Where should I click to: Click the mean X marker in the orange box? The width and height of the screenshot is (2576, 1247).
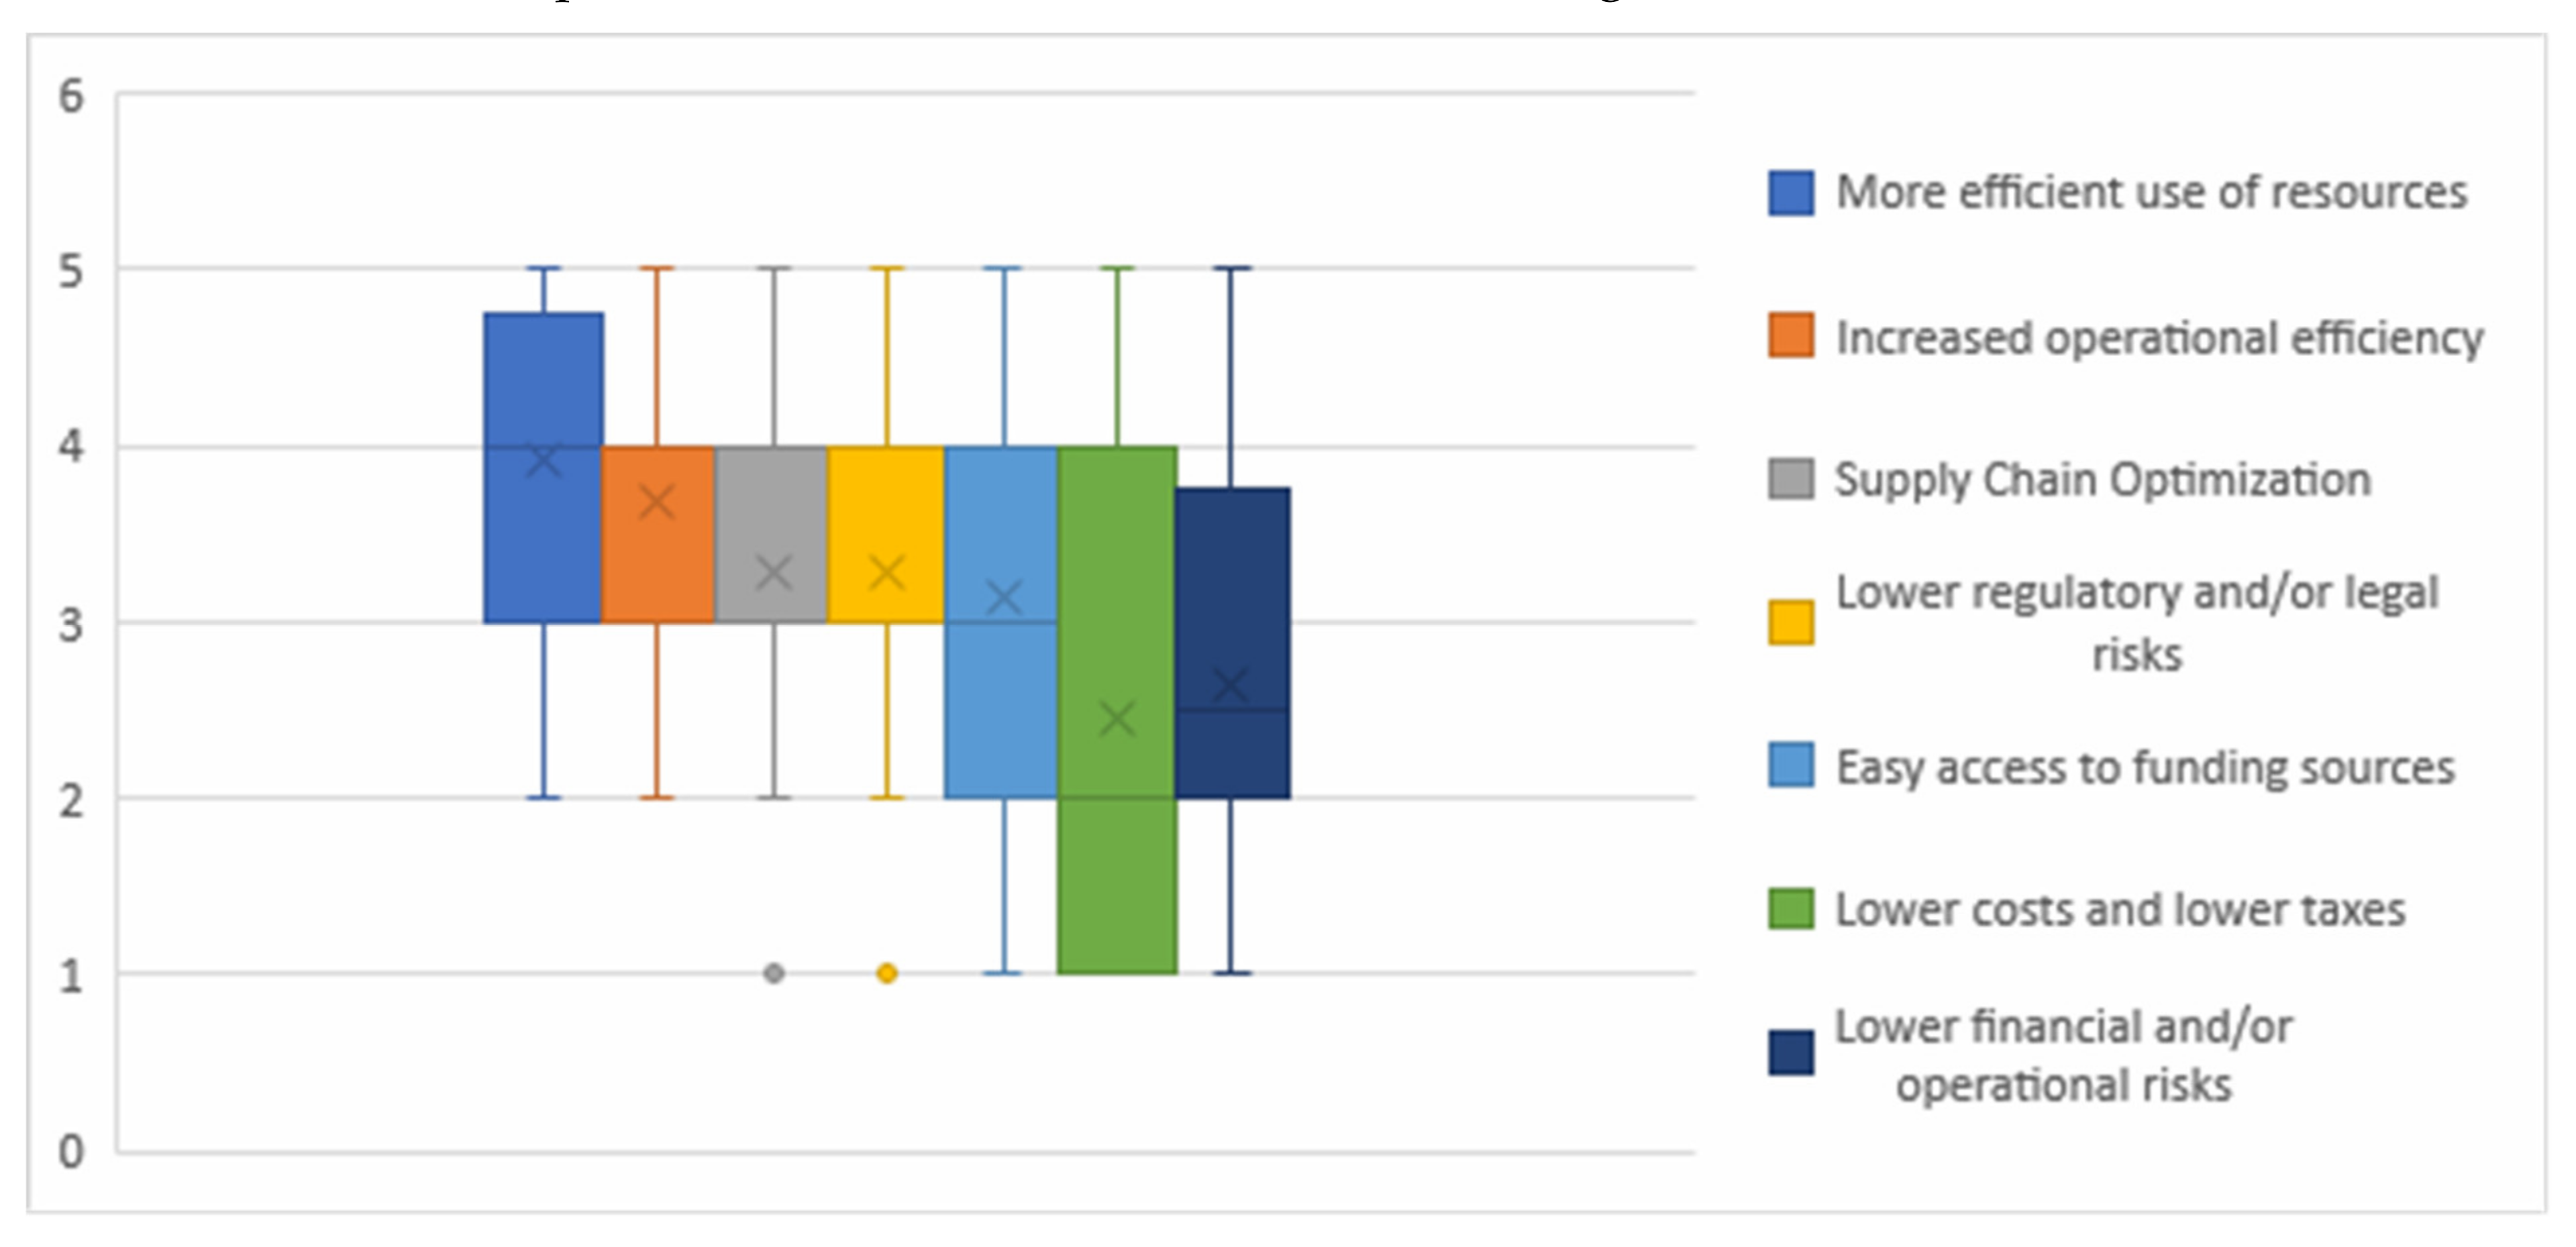657,502
